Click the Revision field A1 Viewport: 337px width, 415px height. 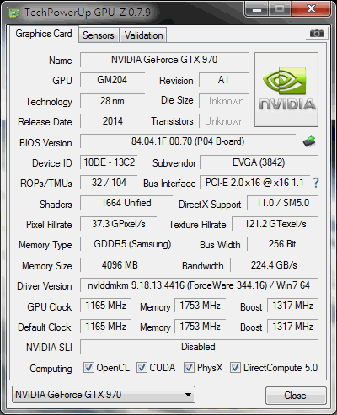pyautogui.click(x=223, y=80)
